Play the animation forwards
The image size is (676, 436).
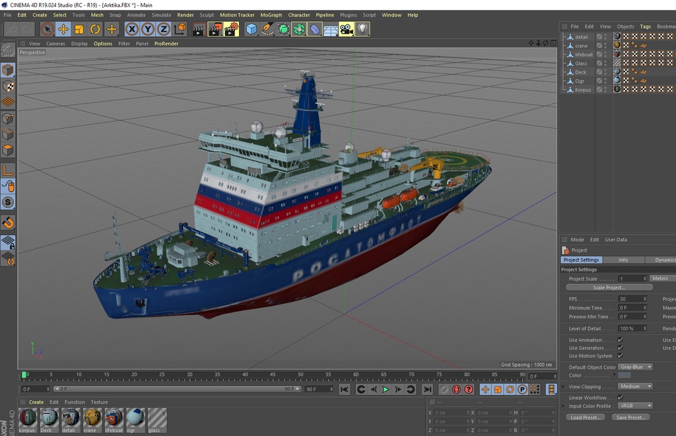pyautogui.click(x=386, y=389)
